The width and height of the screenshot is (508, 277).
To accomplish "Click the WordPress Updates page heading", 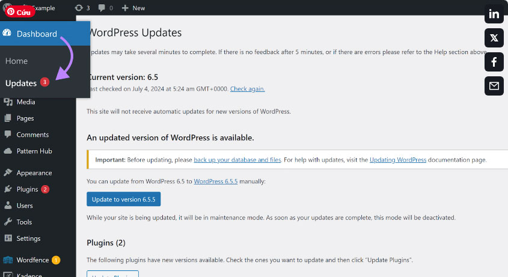I will (135, 32).
